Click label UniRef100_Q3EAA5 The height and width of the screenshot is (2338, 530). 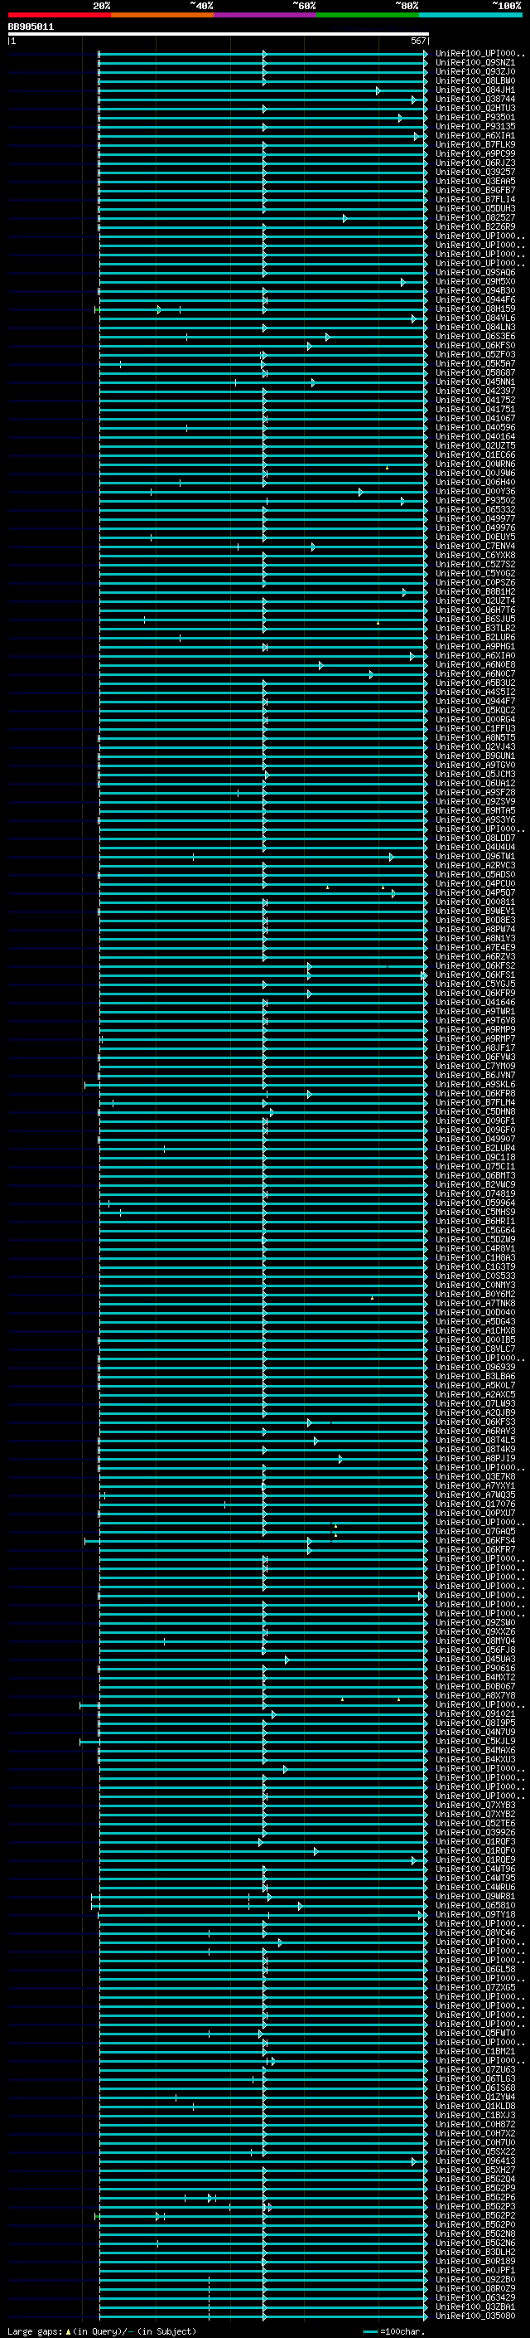[x=475, y=181]
